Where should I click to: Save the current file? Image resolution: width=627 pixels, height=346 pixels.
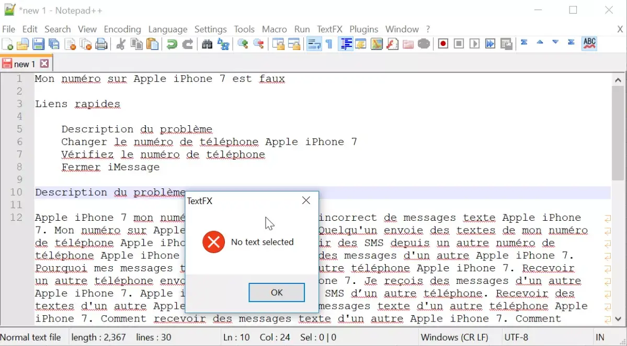coord(38,44)
